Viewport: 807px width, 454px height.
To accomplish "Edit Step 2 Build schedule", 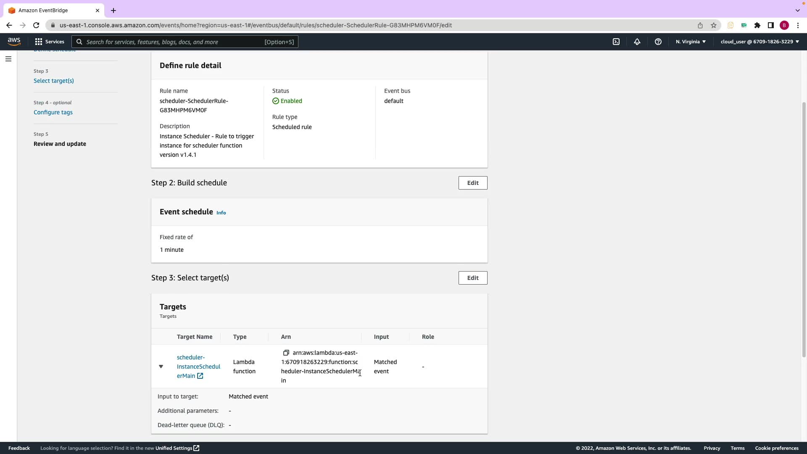I will (473, 183).
